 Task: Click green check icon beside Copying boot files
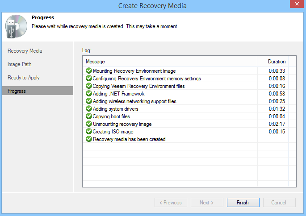89,116
